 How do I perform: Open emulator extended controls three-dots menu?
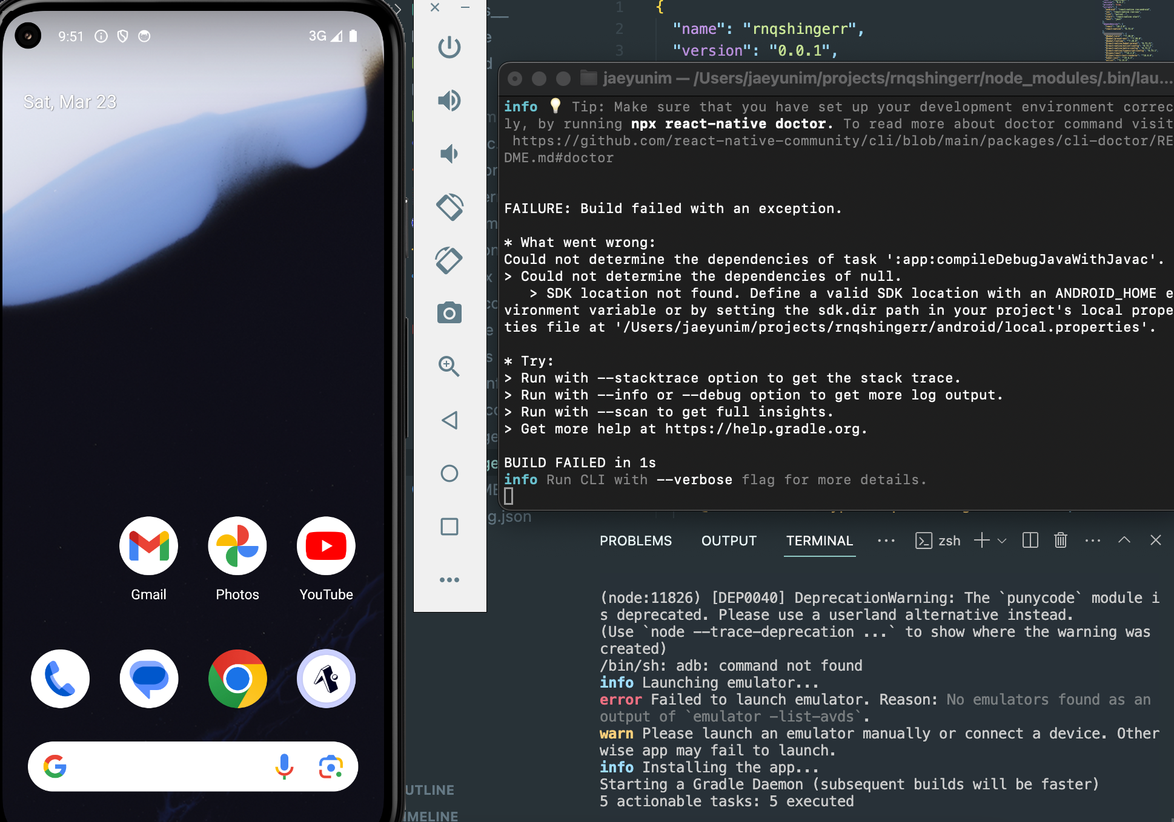pyautogui.click(x=449, y=580)
